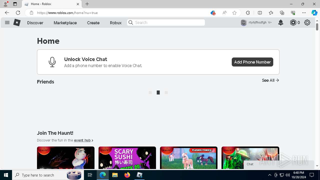Add page to favorites star

coord(234,13)
